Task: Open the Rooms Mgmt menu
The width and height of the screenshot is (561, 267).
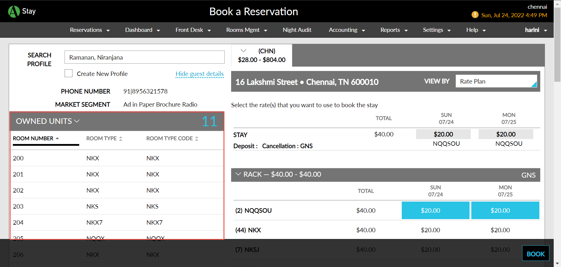Action: [x=247, y=30]
